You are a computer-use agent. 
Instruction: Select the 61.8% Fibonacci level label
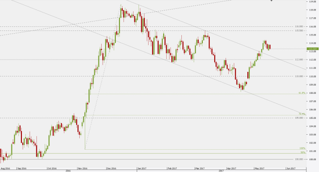[302, 93]
